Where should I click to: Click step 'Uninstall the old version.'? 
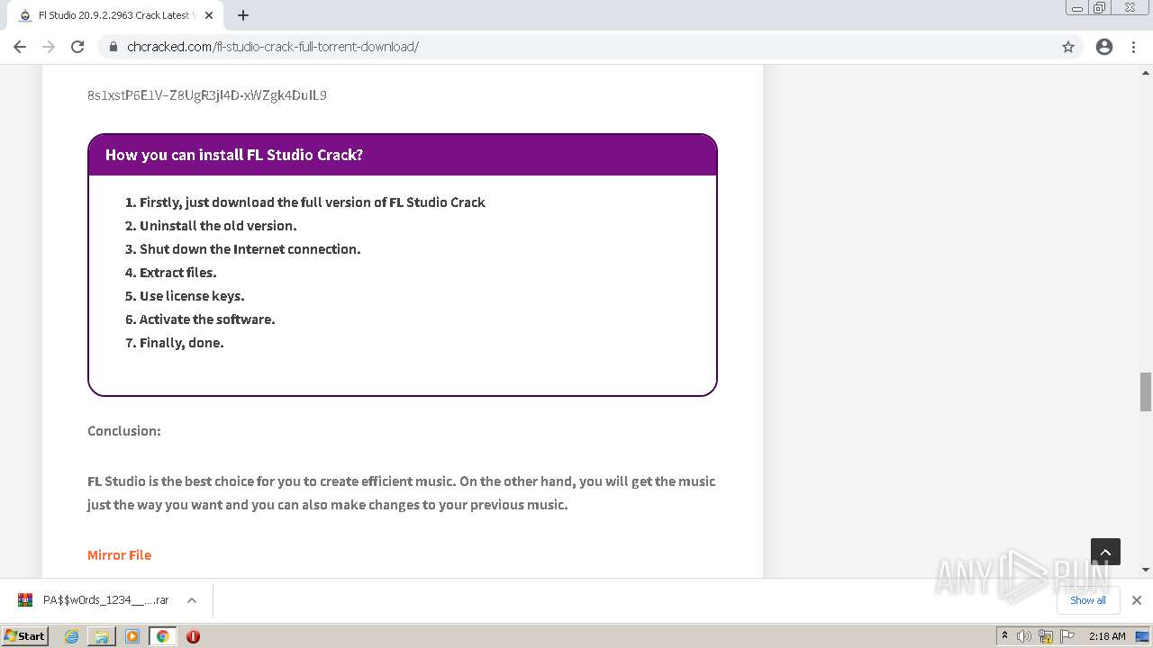click(218, 226)
